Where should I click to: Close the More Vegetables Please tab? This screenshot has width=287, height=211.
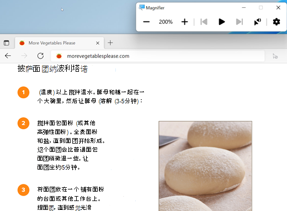98,43
